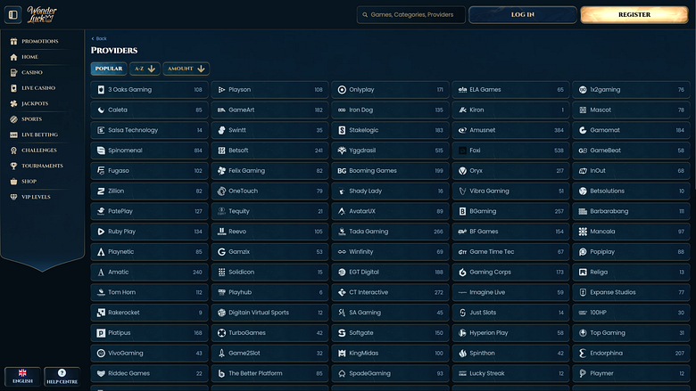Click the 3 Oaks Gaming provider icon
The height and width of the screenshot is (391, 696).
tap(101, 89)
